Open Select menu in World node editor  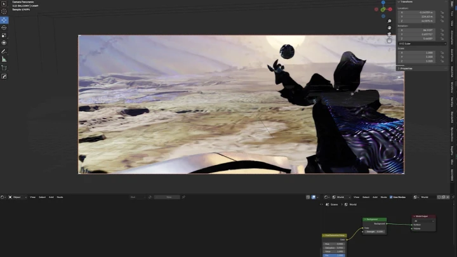[366, 197]
